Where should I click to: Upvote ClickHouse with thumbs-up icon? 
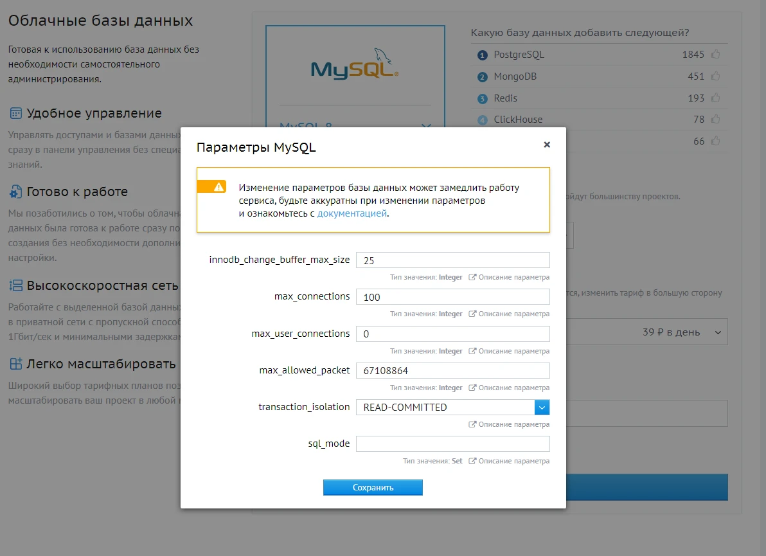click(715, 120)
